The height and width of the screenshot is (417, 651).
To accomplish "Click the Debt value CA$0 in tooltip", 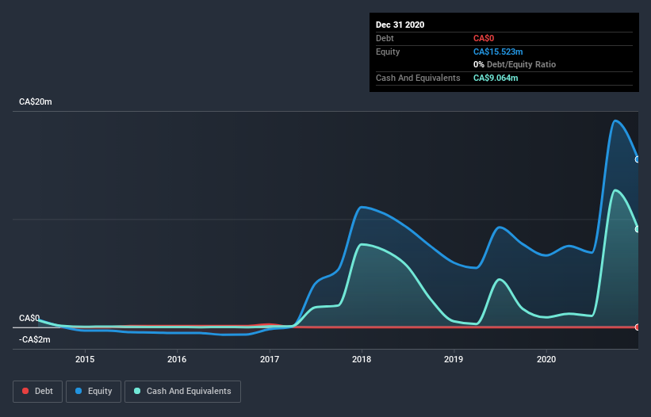I will (484, 38).
